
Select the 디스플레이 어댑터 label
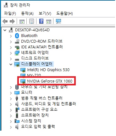pos(37,64)
